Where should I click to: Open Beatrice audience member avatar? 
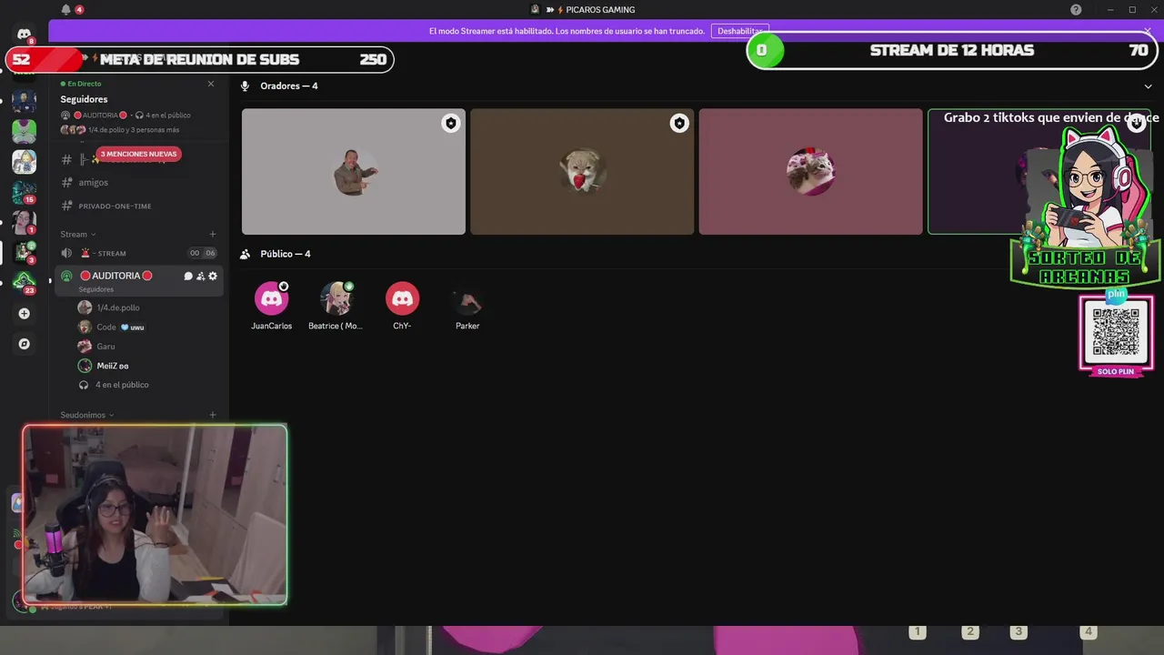point(336,298)
